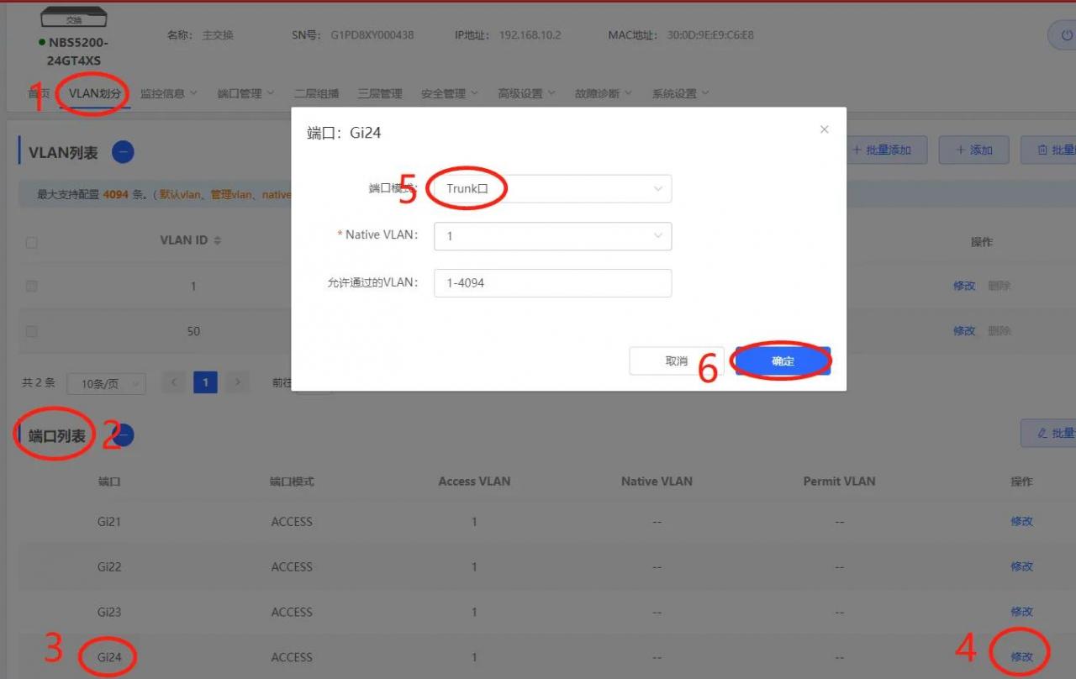The height and width of the screenshot is (679, 1076).
Task: Toggle the select-all checkbox in VLAN table header
Action: (32, 242)
